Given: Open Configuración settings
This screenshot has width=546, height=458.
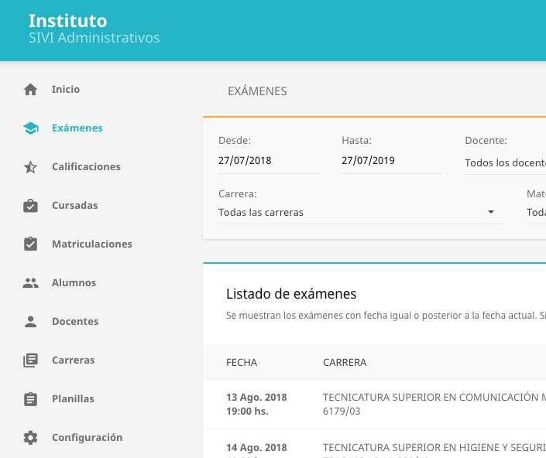Looking at the screenshot, I should pyautogui.click(x=88, y=437).
